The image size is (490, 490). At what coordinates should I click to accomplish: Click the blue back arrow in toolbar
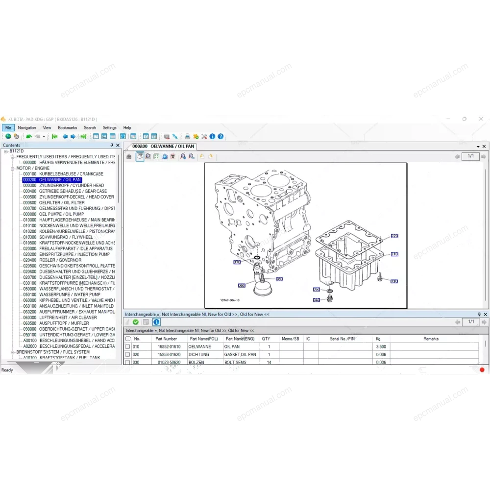tap(65, 137)
